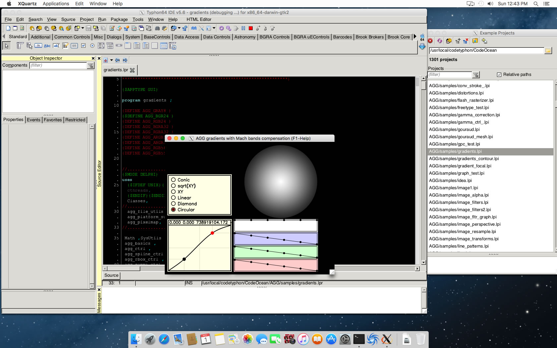557x348 pixels.
Task: Select the sqrt(XY) gradient radio button
Action: click(x=173, y=186)
